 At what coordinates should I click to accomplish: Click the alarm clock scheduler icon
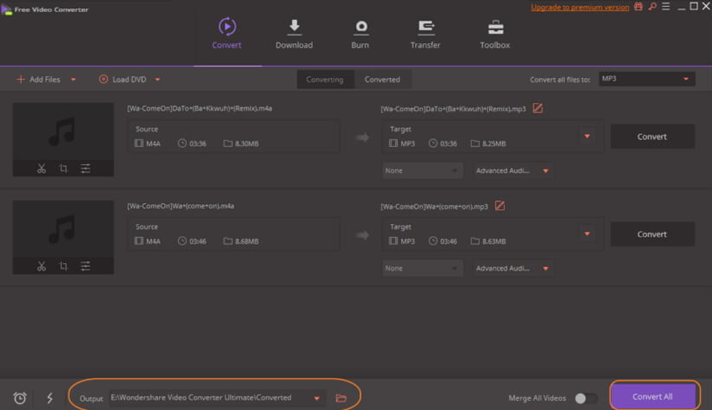20,398
